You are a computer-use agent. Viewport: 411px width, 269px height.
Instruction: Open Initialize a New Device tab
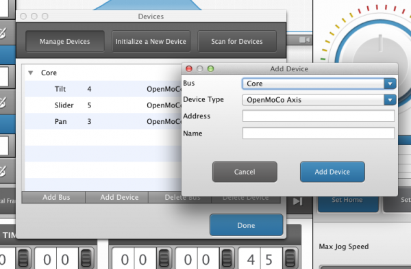point(151,41)
